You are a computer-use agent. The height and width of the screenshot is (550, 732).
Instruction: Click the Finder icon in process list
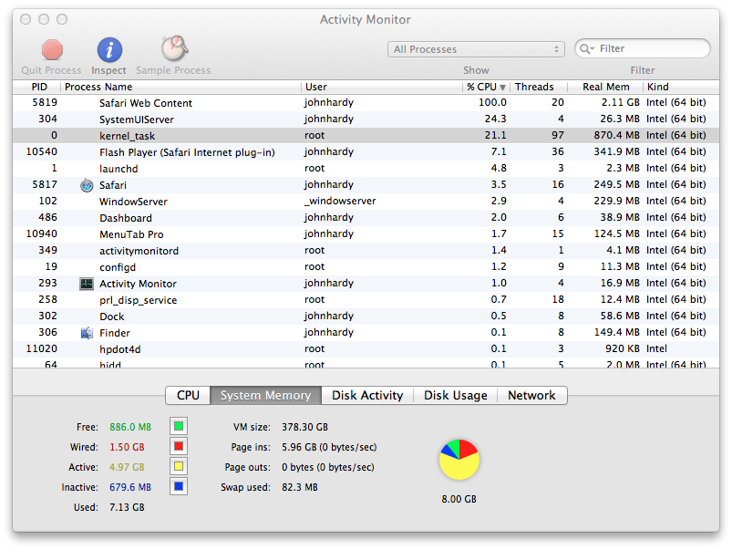coord(87,333)
